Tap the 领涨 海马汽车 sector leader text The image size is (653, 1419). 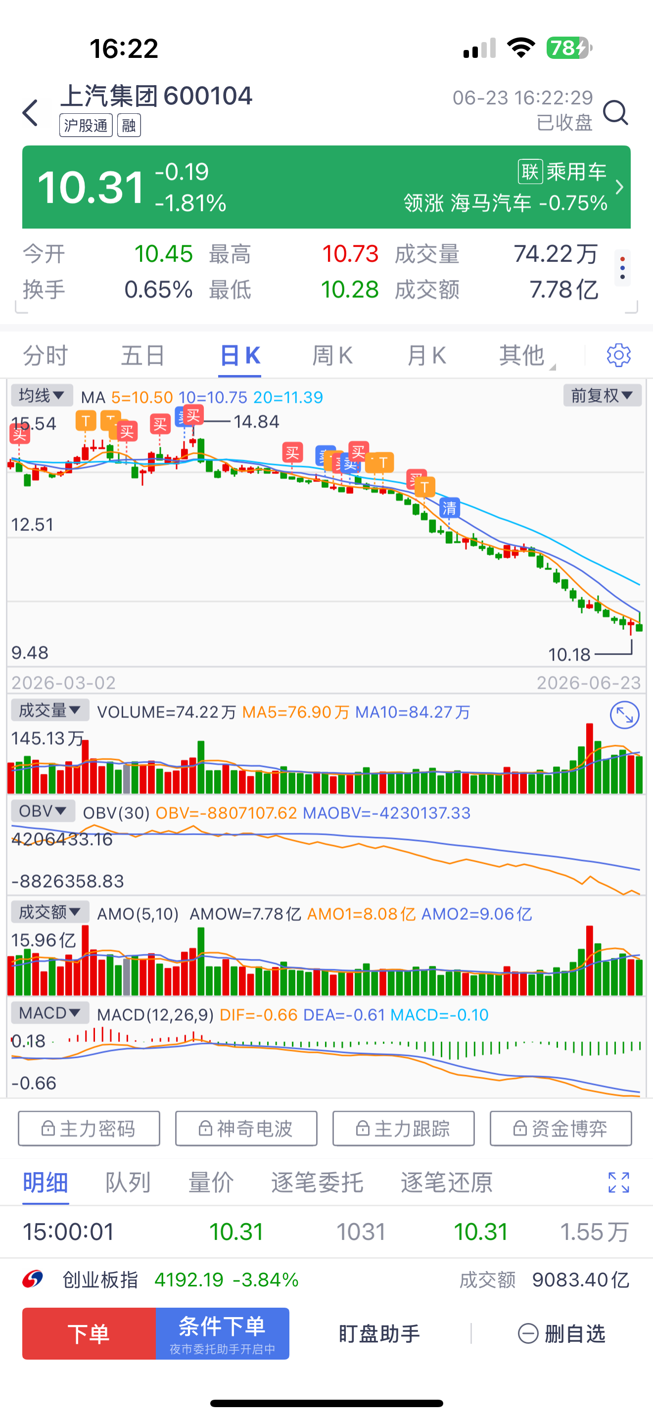[x=506, y=203]
